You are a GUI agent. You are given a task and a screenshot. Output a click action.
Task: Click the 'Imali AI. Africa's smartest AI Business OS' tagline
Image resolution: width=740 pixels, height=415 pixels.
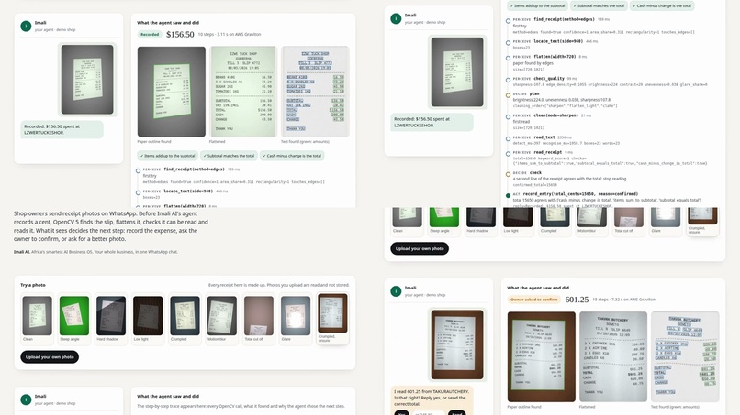pos(95,252)
